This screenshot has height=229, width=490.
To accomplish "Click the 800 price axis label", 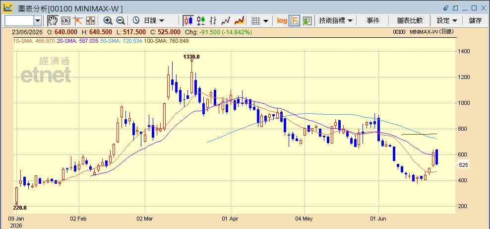I will point(463,129).
